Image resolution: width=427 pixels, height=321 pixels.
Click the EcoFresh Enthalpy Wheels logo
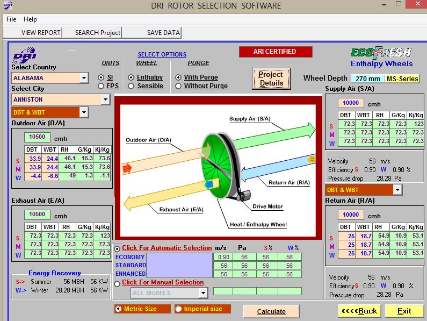tap(381, 57)
